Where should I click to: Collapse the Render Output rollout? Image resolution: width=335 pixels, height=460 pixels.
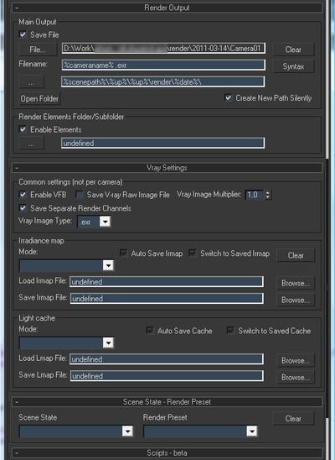tap(167, 8)
